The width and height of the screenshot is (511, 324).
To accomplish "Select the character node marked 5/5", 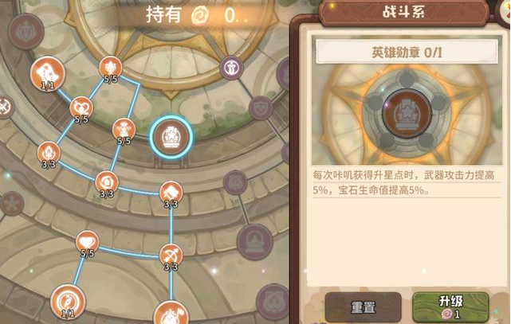I will 124,131.
